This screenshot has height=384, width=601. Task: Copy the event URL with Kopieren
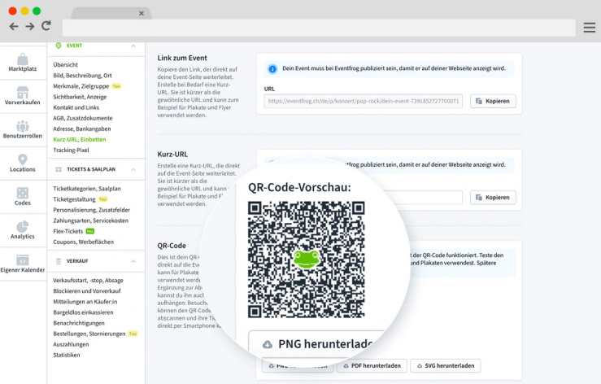tap(493, 101)
